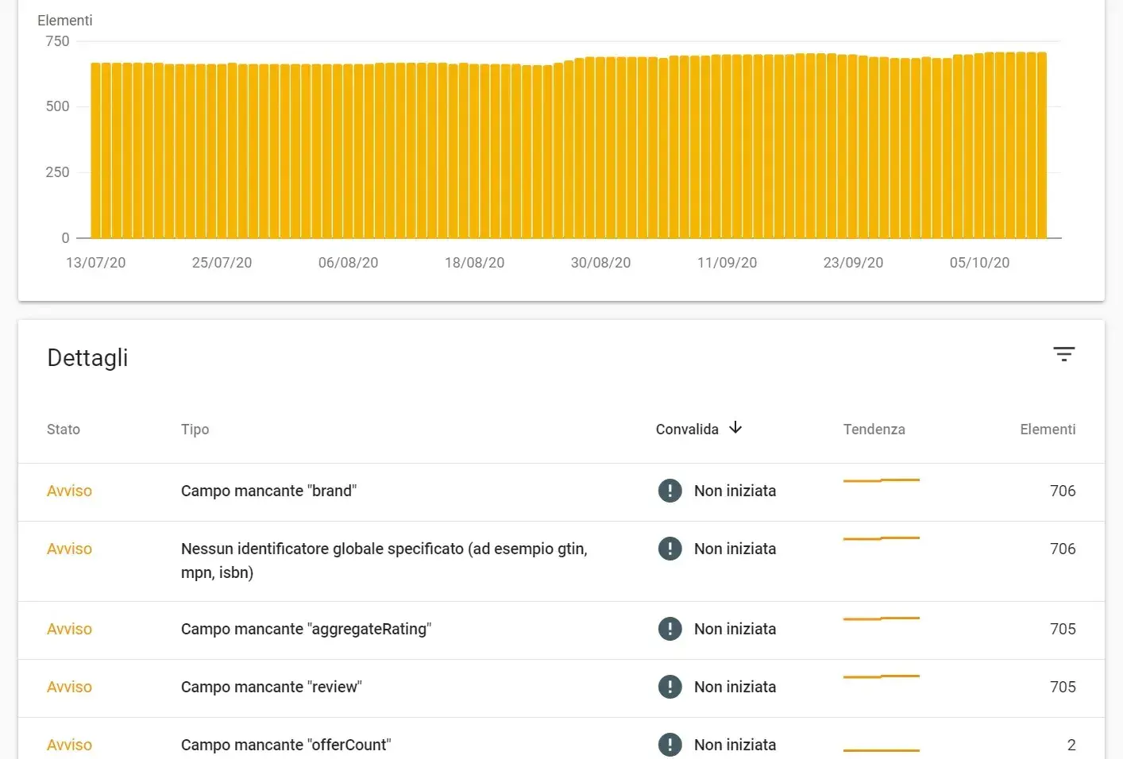Click the 2 count in "offerCount" row
Screen dimensions: 1123x759
pos(1071,745)
